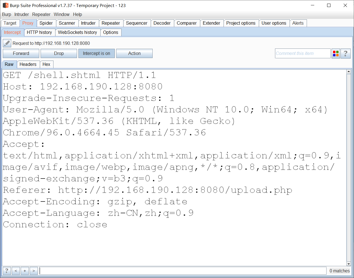Viewport: 354px width, 278px height.
Task: Open the highlight color picker icon
Action: (x=336, y=54)
